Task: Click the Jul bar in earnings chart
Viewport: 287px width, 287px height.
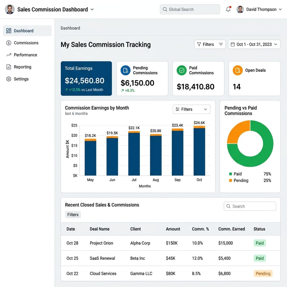Action: (x=134, y=153)
